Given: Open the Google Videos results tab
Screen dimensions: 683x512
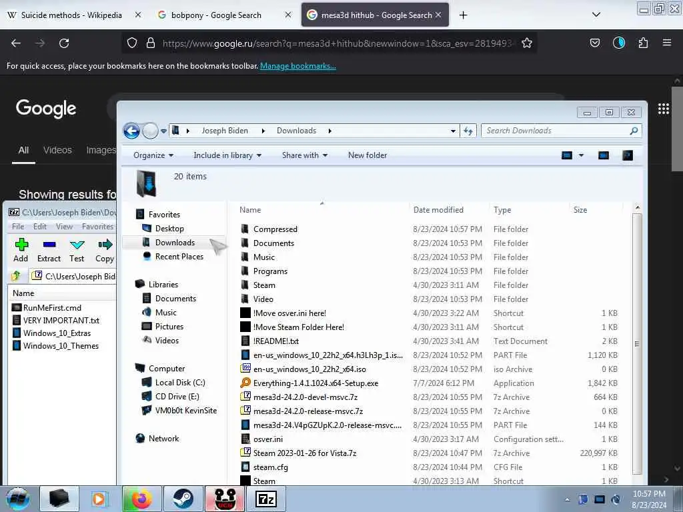Looking at the screenshot, I should pyautogui.click(x=57, y=150).
